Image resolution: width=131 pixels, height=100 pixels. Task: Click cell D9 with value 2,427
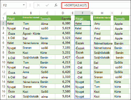tap(63, 57)
